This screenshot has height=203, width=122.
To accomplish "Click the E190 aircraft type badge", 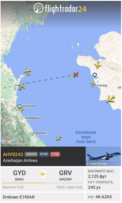I will [x=44, y=154].
